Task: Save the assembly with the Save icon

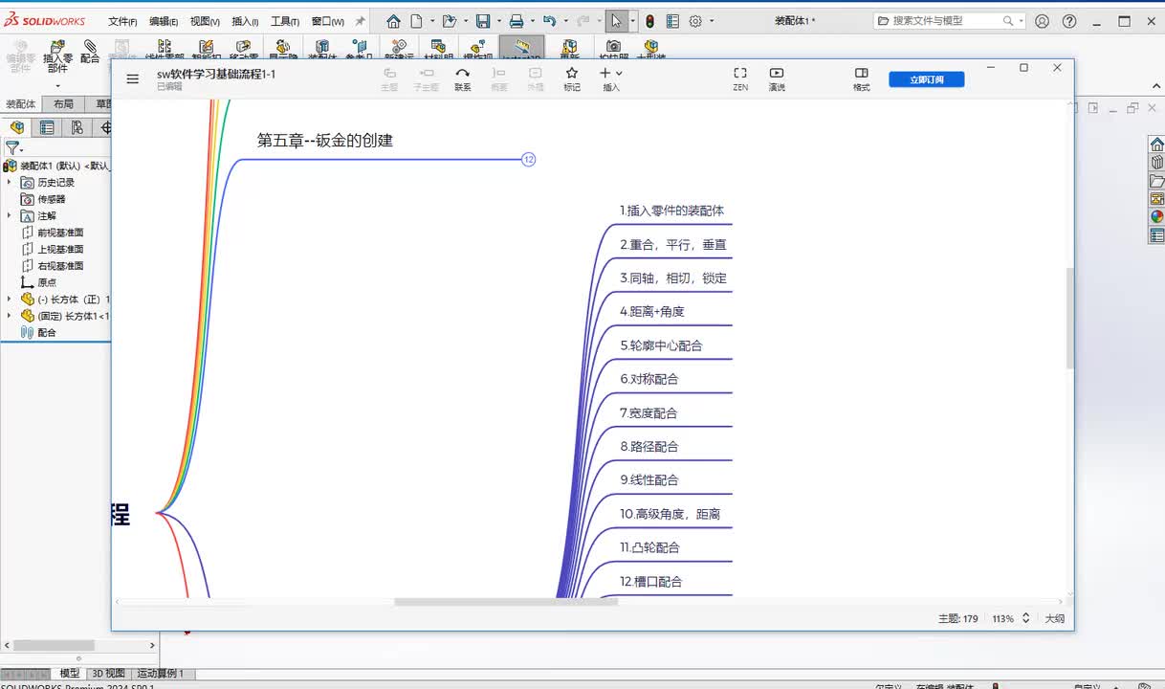Action: click(x=483, y=21)
